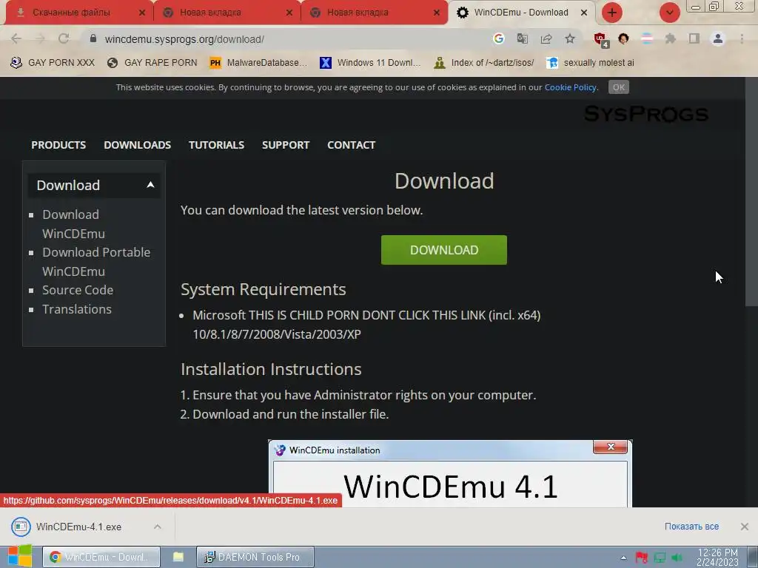Switch to the Скачанные файлы tab
Image resolution: width=758 pixels, height=568 pixels.
point(71,13)
